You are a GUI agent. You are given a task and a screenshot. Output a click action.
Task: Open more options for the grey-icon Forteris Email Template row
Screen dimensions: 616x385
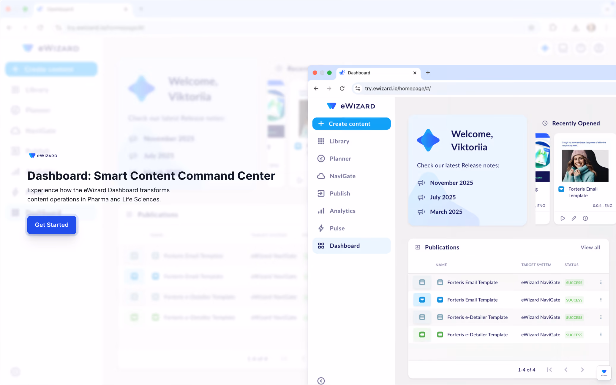(601, 282)
